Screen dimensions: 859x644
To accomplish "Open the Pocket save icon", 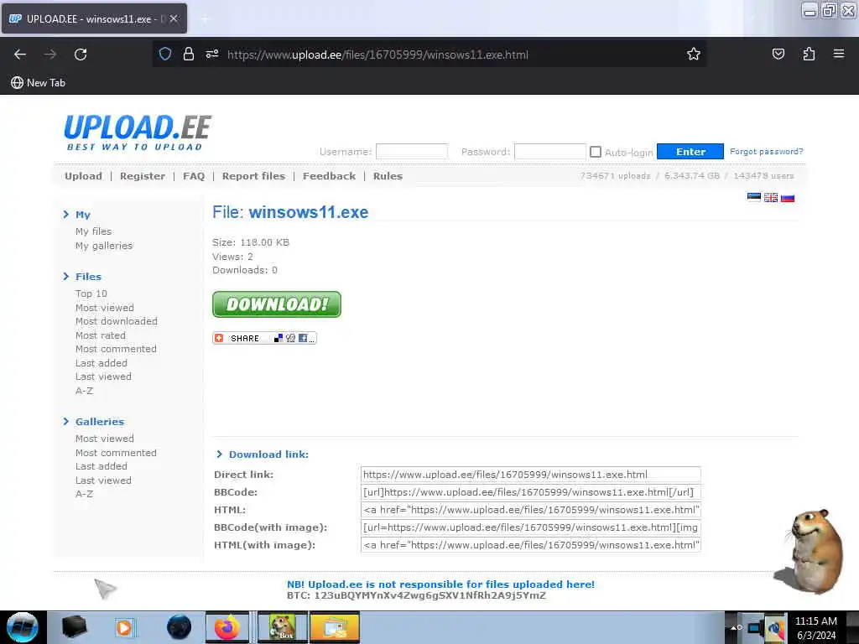I will point(778,54).
